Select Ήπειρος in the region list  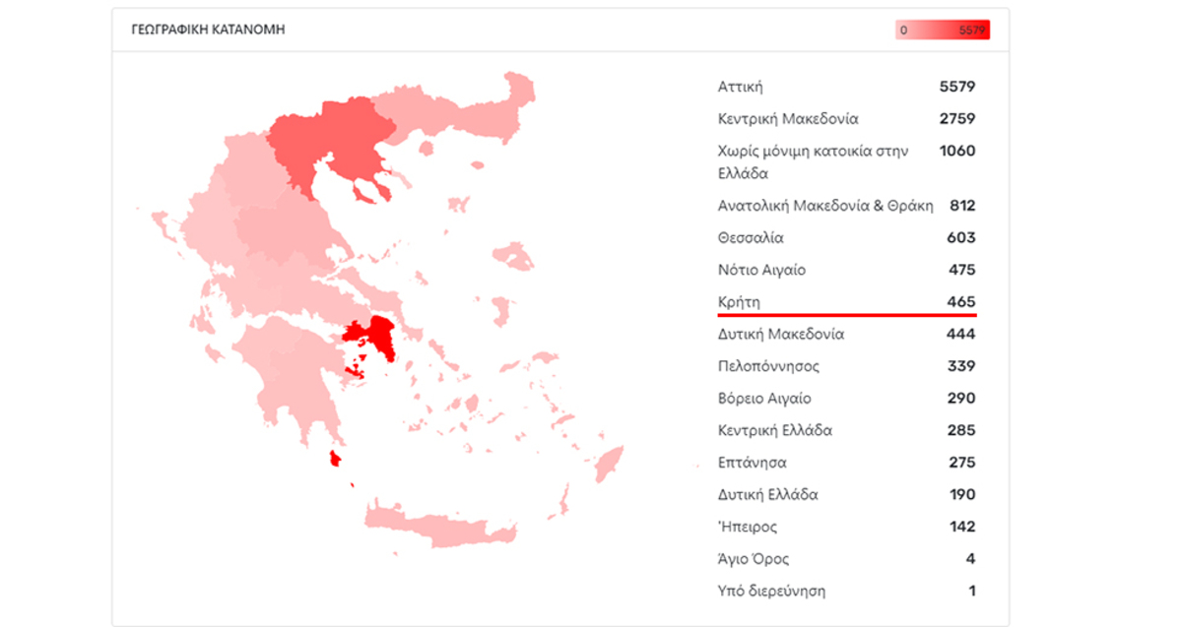click(x=846, y=527)
